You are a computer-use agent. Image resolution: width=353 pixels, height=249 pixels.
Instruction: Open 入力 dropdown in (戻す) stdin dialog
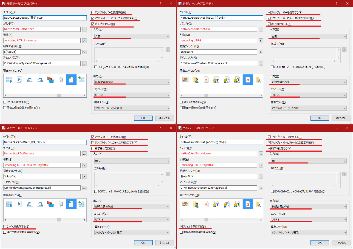(132, 37)
